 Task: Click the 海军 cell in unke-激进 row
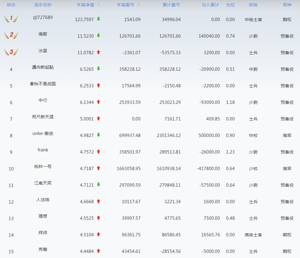click(287, 135)
